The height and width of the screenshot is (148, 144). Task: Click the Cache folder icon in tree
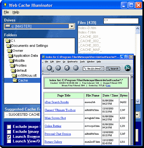pos(15,80)
